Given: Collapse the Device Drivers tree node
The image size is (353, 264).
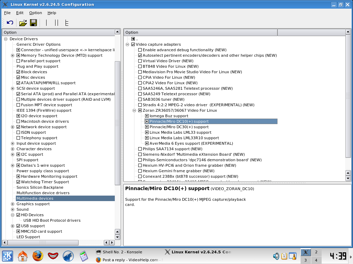Looking at the screenshot, I should point(6,39).
